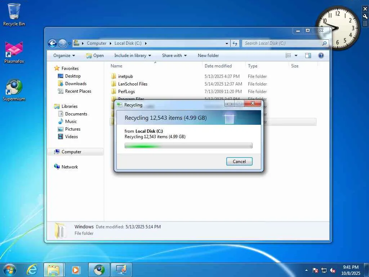Open Explorer Help question mark
369x277 pixels.
click(x=321, y=56)
